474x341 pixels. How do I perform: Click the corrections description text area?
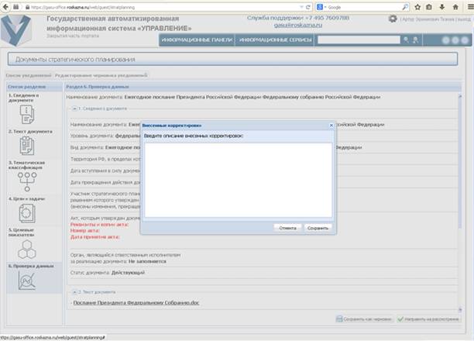coord(239,180)
